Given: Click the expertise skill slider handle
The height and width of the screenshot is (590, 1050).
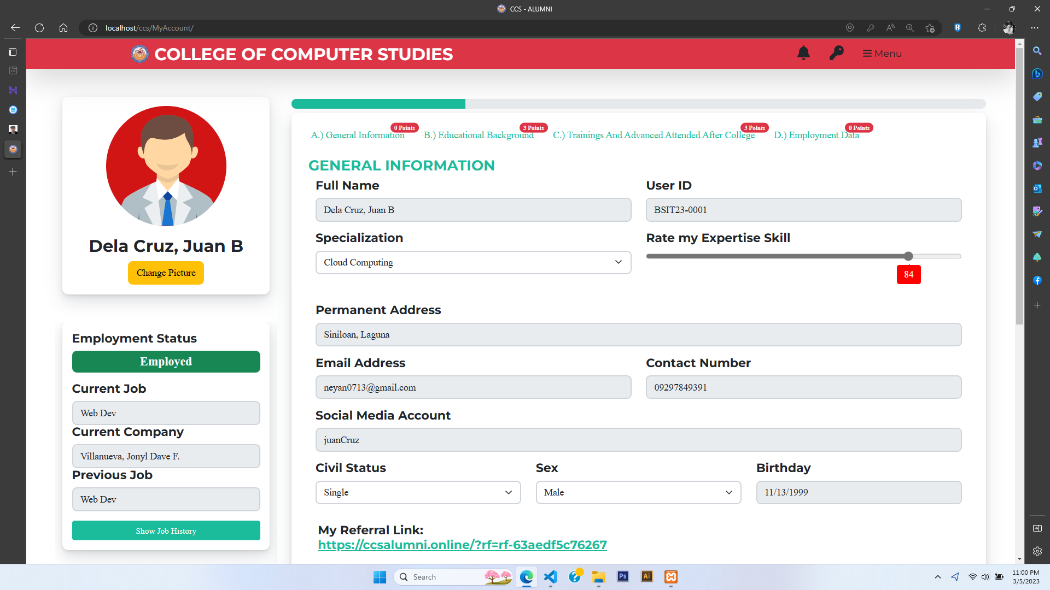Looking at the screenshot, I should coord(908,256).
